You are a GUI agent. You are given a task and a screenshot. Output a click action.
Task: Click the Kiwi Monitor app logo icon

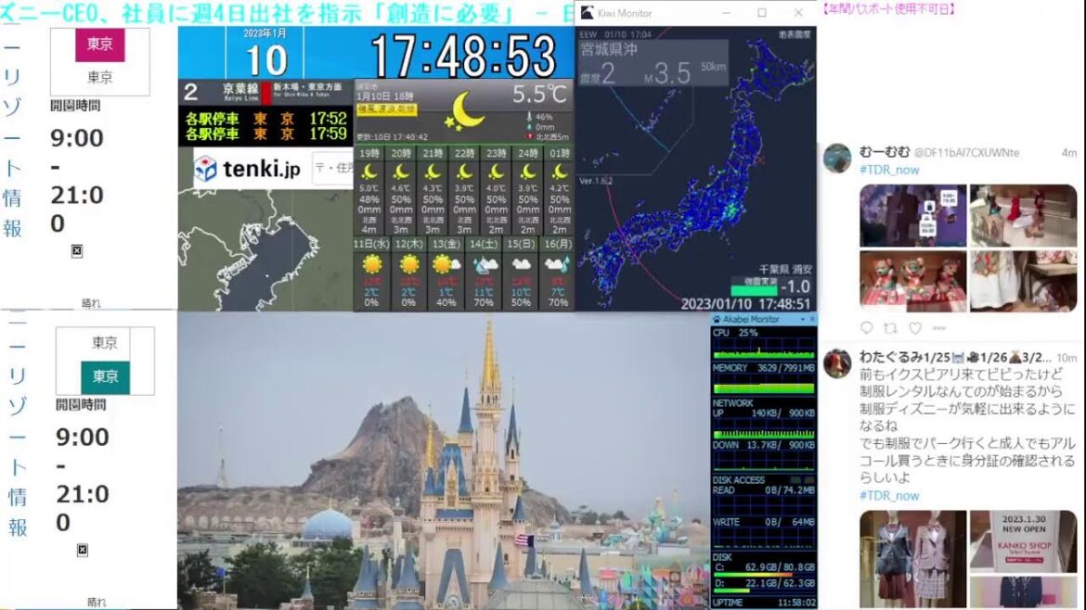pos(587,12)
